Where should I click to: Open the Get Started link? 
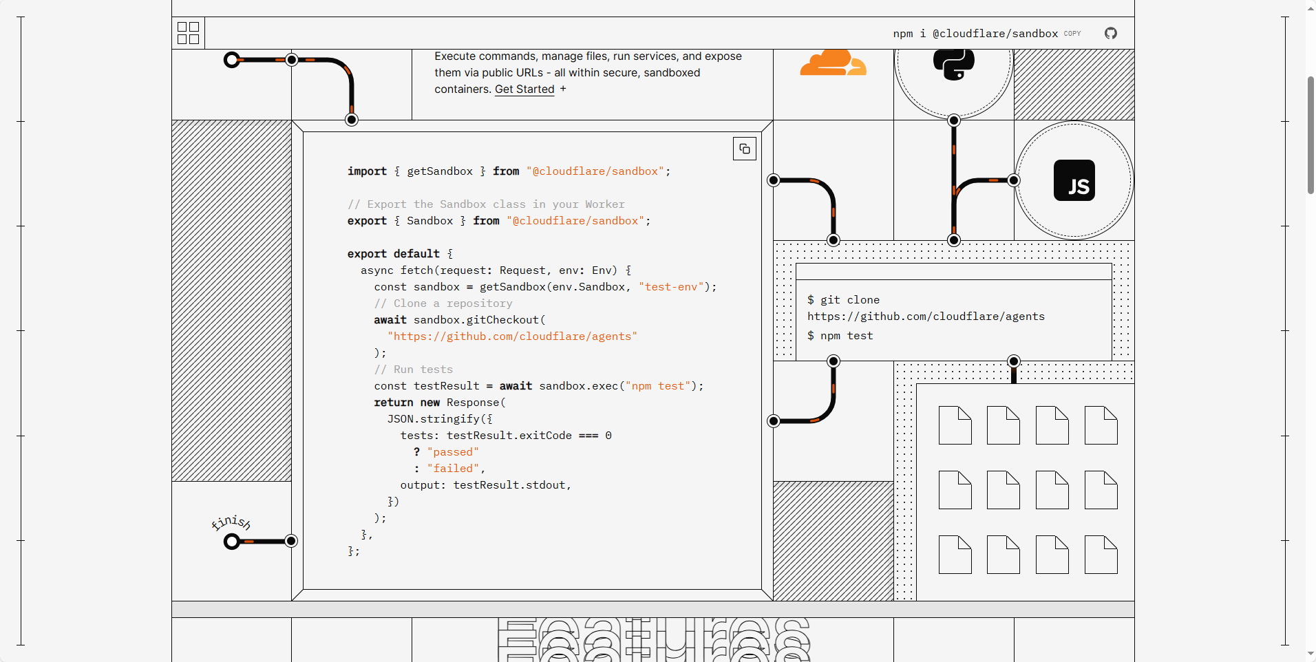click(x=524, y=89)
